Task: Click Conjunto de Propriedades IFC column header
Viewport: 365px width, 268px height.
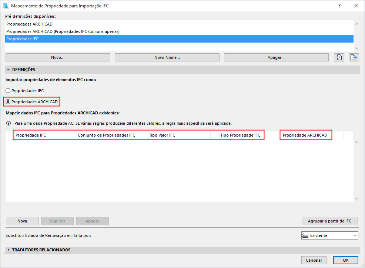Action: pyautogui.click(x=108, y=135)
